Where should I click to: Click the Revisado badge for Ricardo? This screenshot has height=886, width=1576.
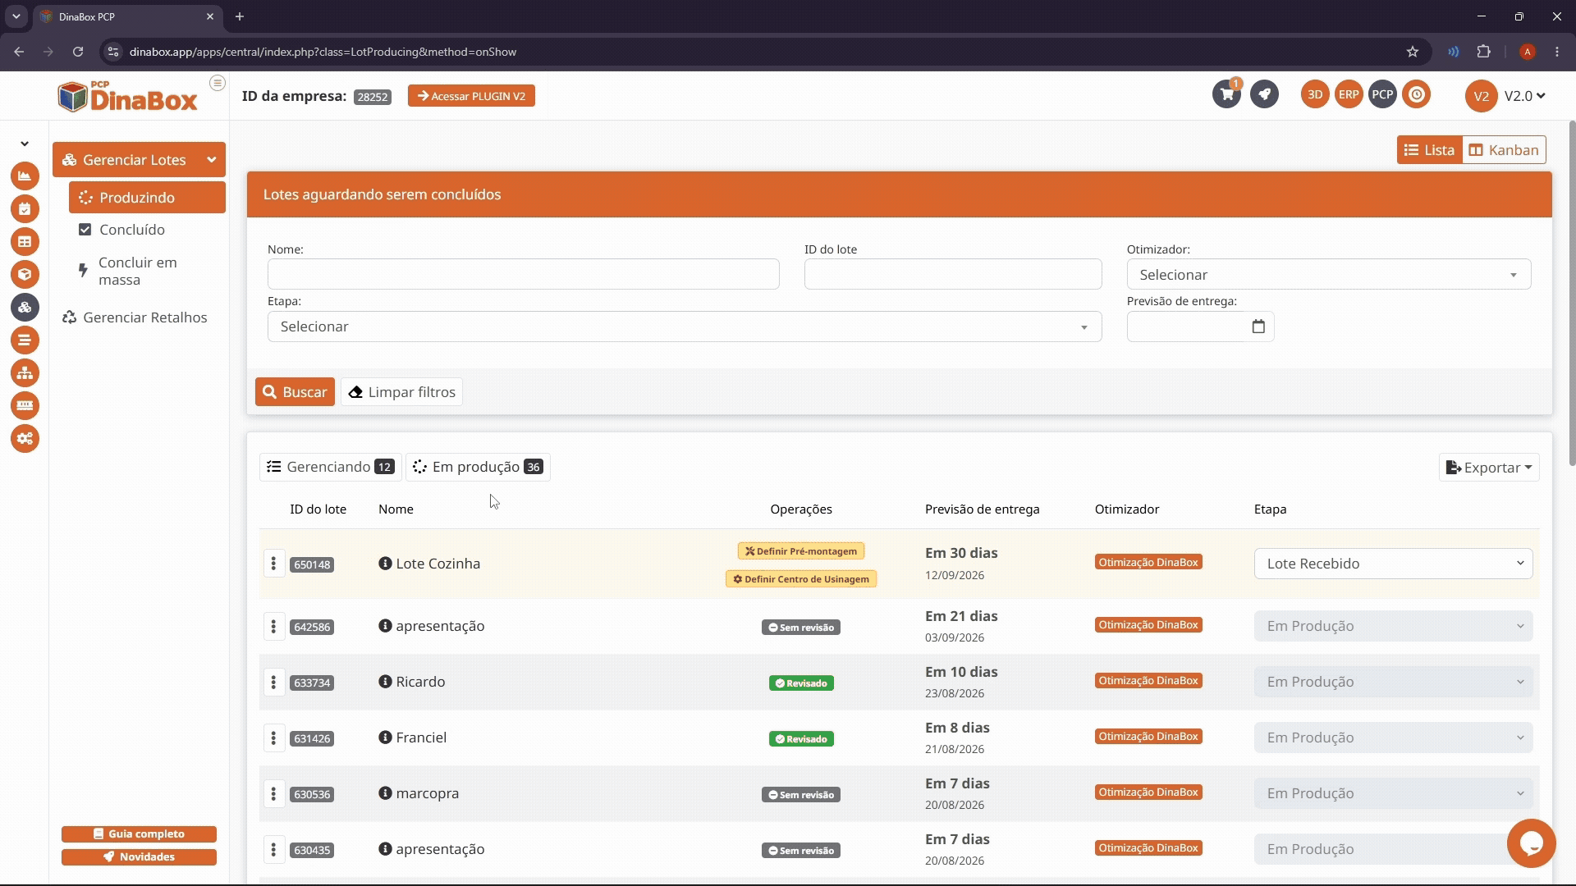point(801,683)
